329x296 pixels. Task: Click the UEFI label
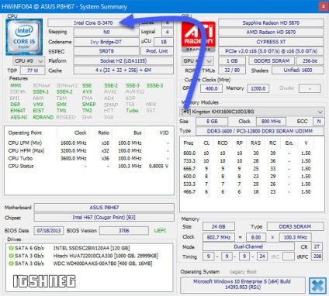point(160,231)
